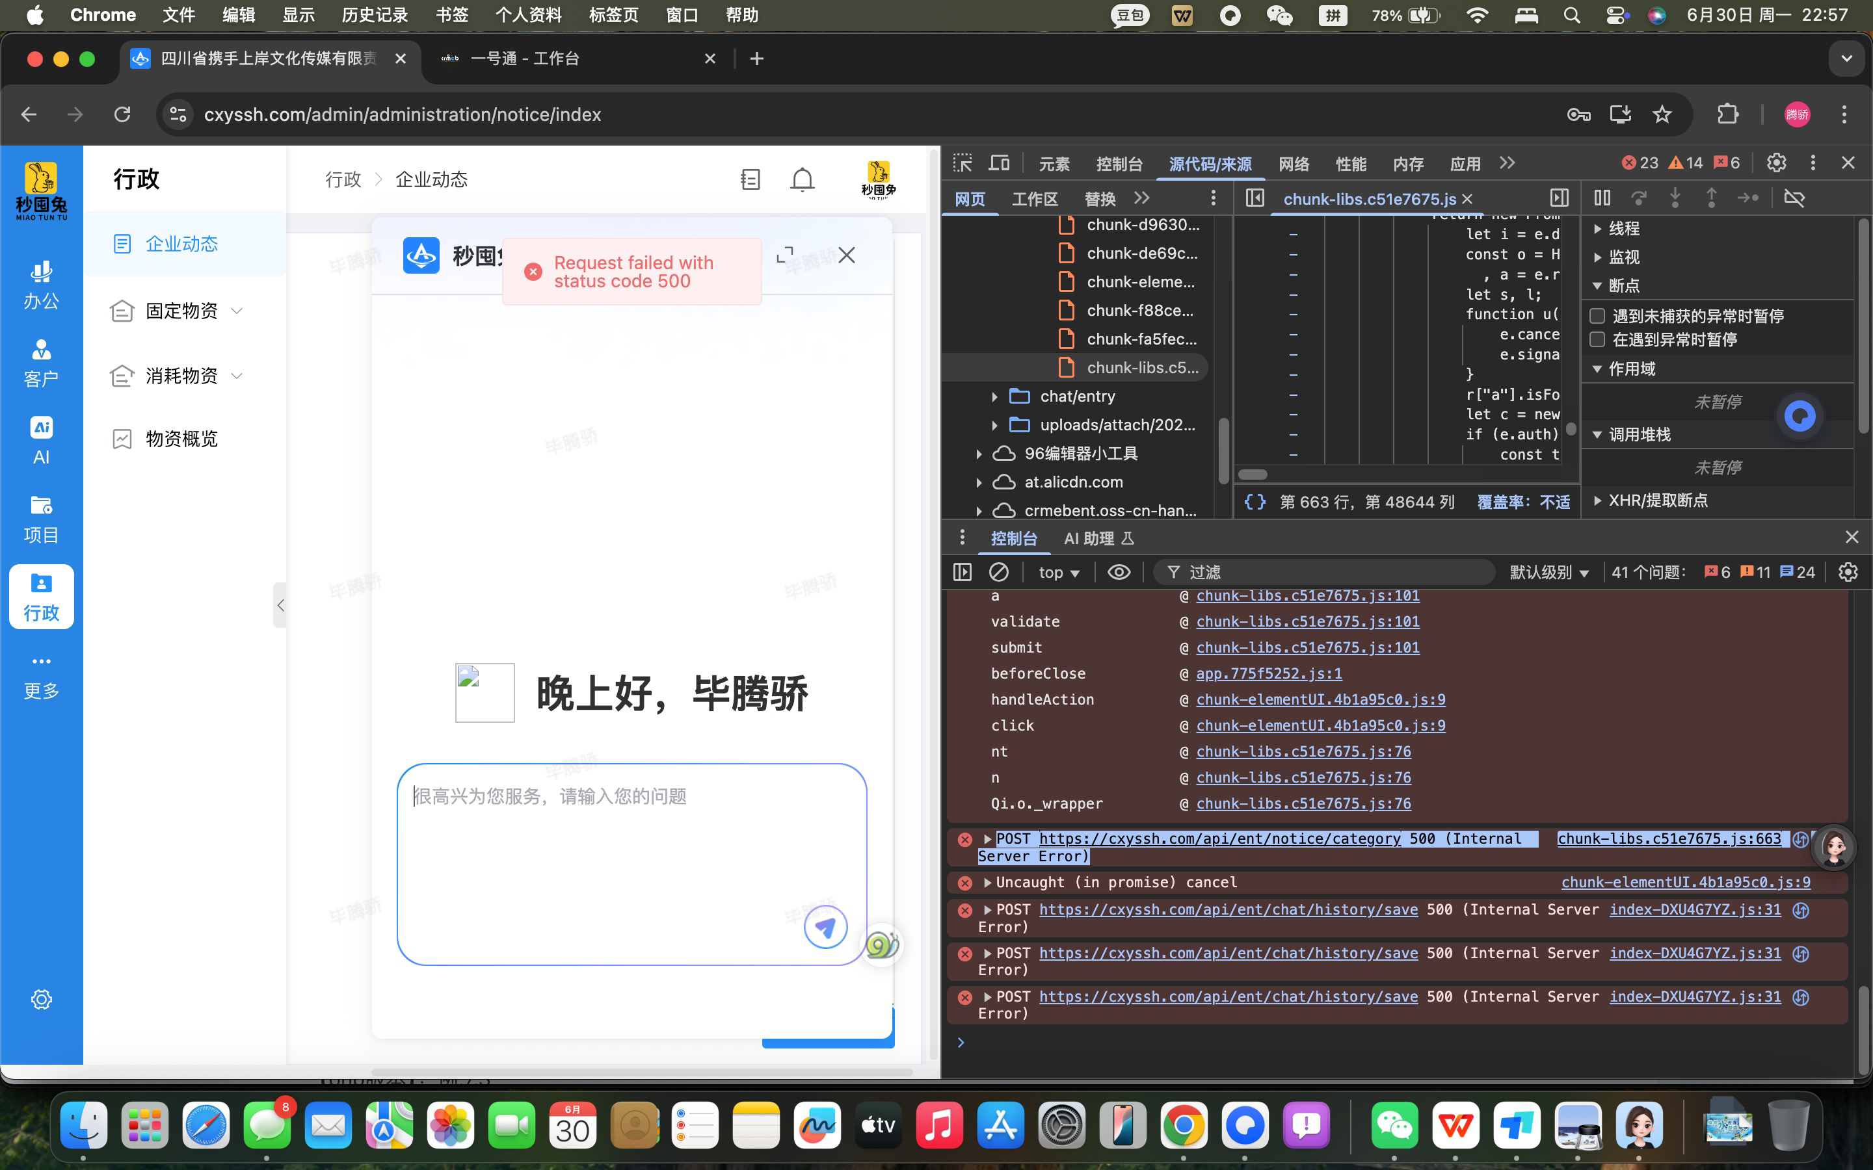Click the 项目 sidebar icon
The height and width of the screenshot is (1170, 1873).
[x=41, y=519]
